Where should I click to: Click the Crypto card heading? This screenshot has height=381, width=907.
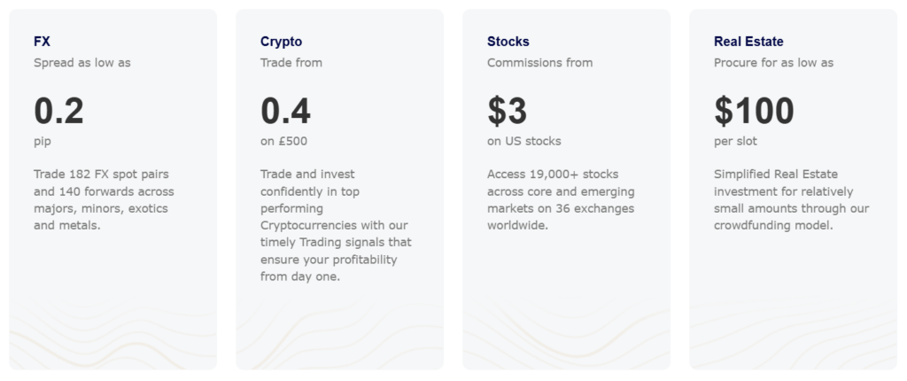click(281, 42)
